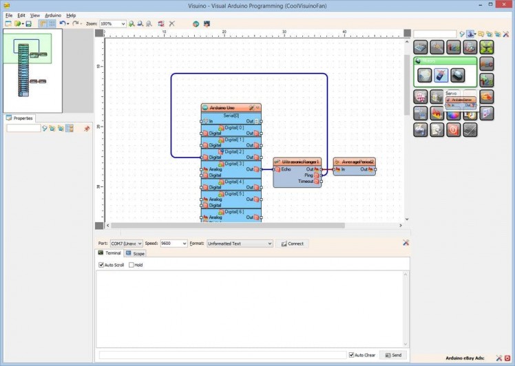Close the serial terminal panel
Image resolution: width=515 pixels, height=366 pixels.
pyautogui.click(x=406, y=243)
